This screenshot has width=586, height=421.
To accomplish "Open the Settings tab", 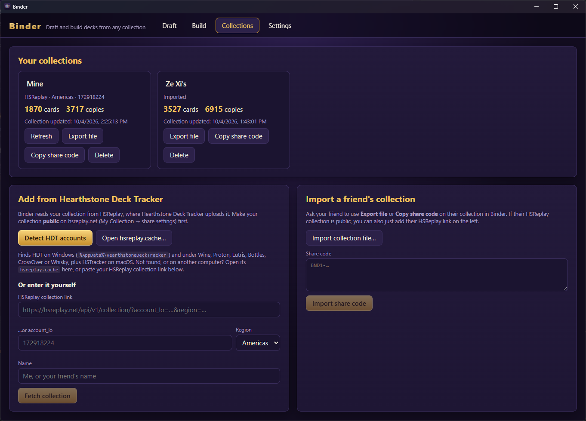I will pos(280,26).
